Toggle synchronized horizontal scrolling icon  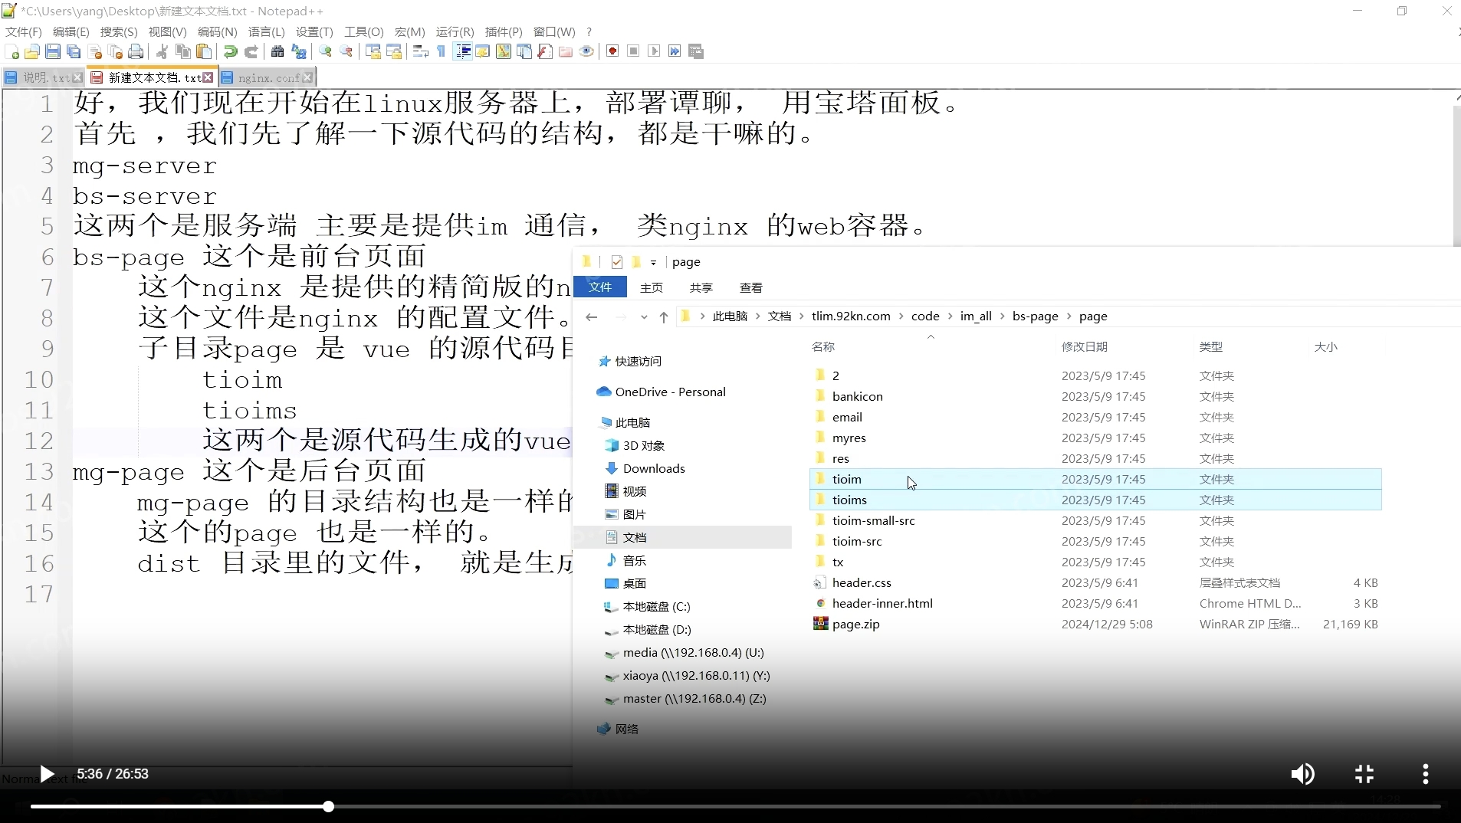(x=394, y=51)
